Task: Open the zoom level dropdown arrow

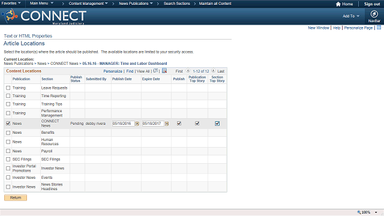Action: 376,212
